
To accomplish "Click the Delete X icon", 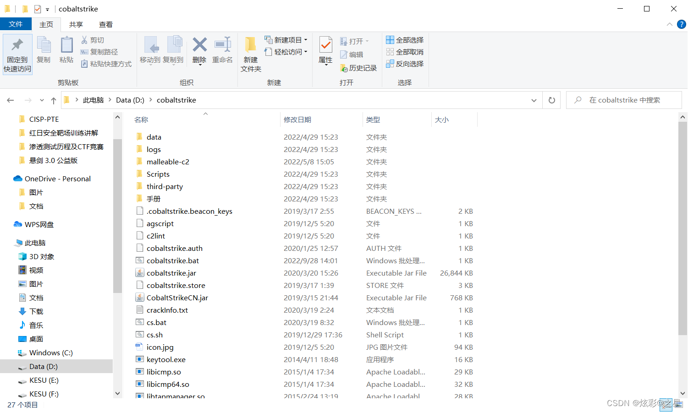I will pyautogui.click(x=199, y=44).
